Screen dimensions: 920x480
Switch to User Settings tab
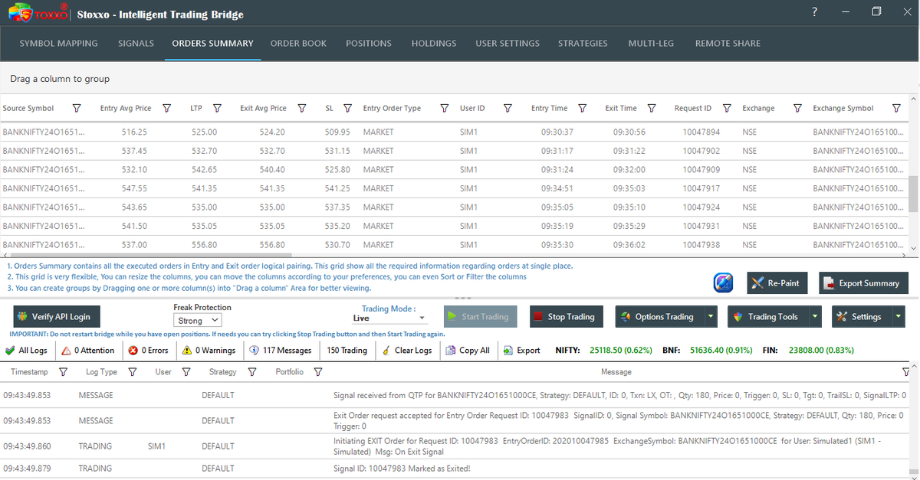[x=508, y=44]
